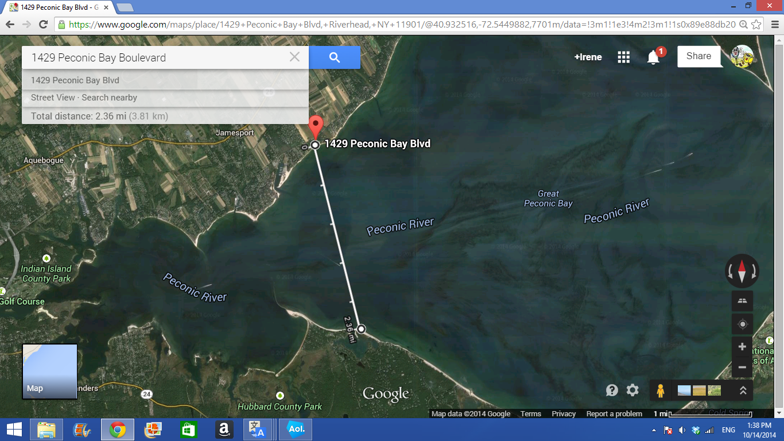This screenshot has width=784, height=441.
Task: Toggle the tilt view button
Action: pyautogui.click(x=742, y=301)
